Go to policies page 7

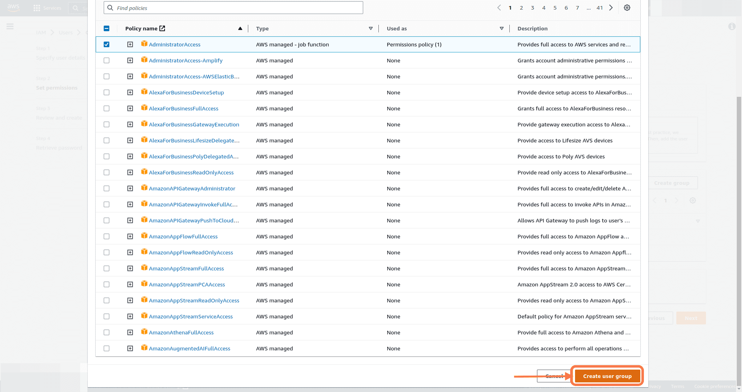pos(577,8)
